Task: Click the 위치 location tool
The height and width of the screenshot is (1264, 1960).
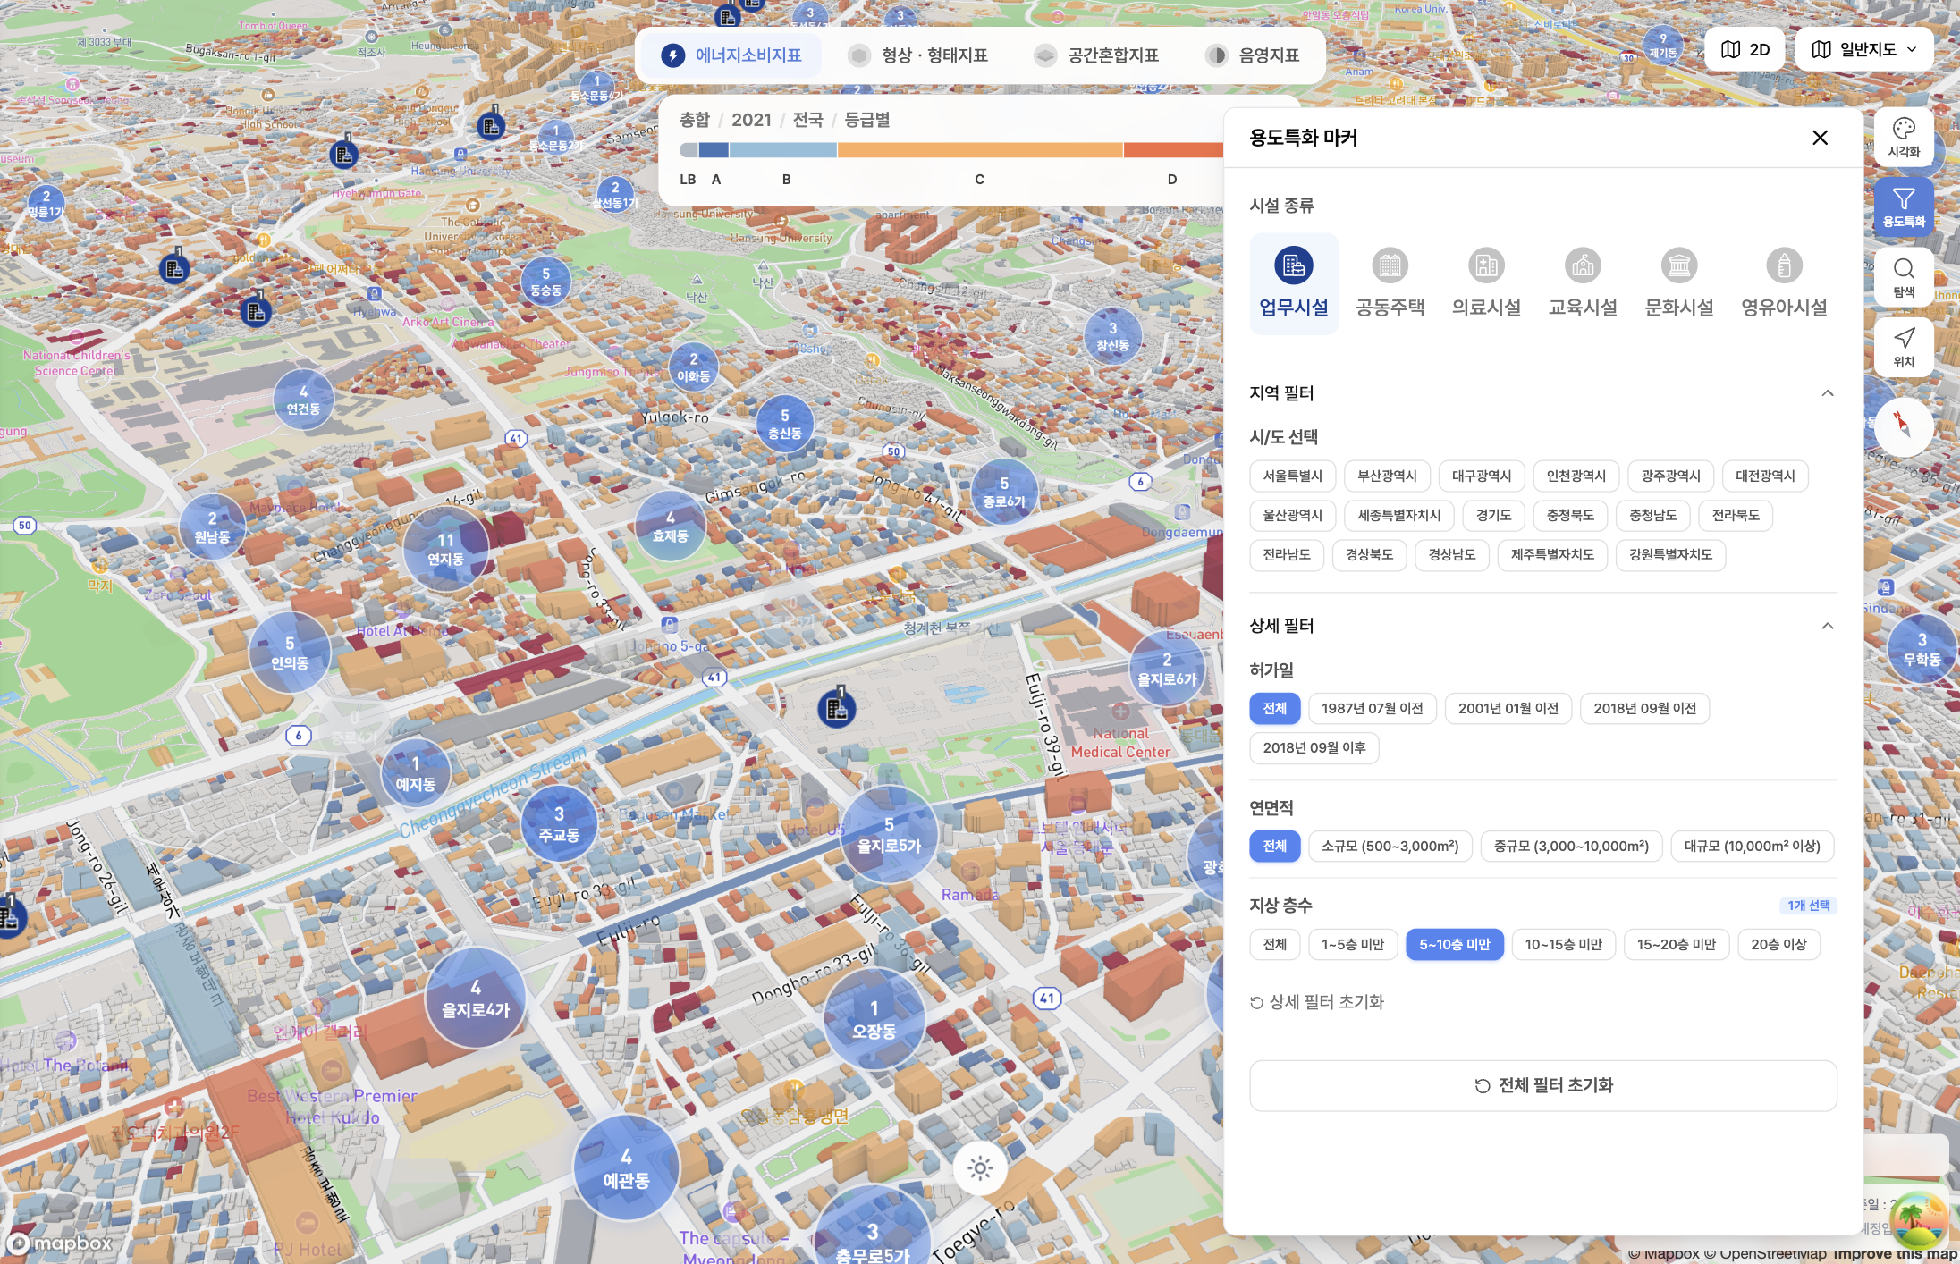Action: (1904, 347)
